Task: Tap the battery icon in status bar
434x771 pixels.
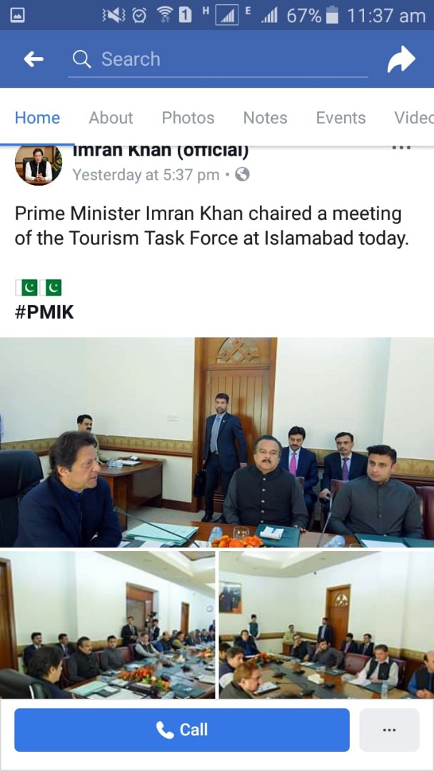Action: (x=332, y=16)
